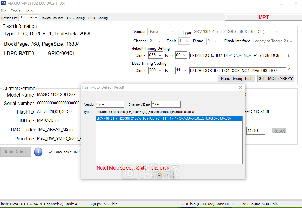This screenshot has height=208, width=302.
Task: Click the Serial Number input field
Action: [59, 103]
